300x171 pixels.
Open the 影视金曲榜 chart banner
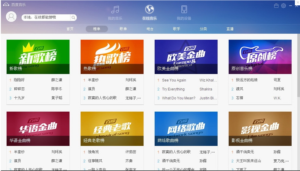(260, 129)
